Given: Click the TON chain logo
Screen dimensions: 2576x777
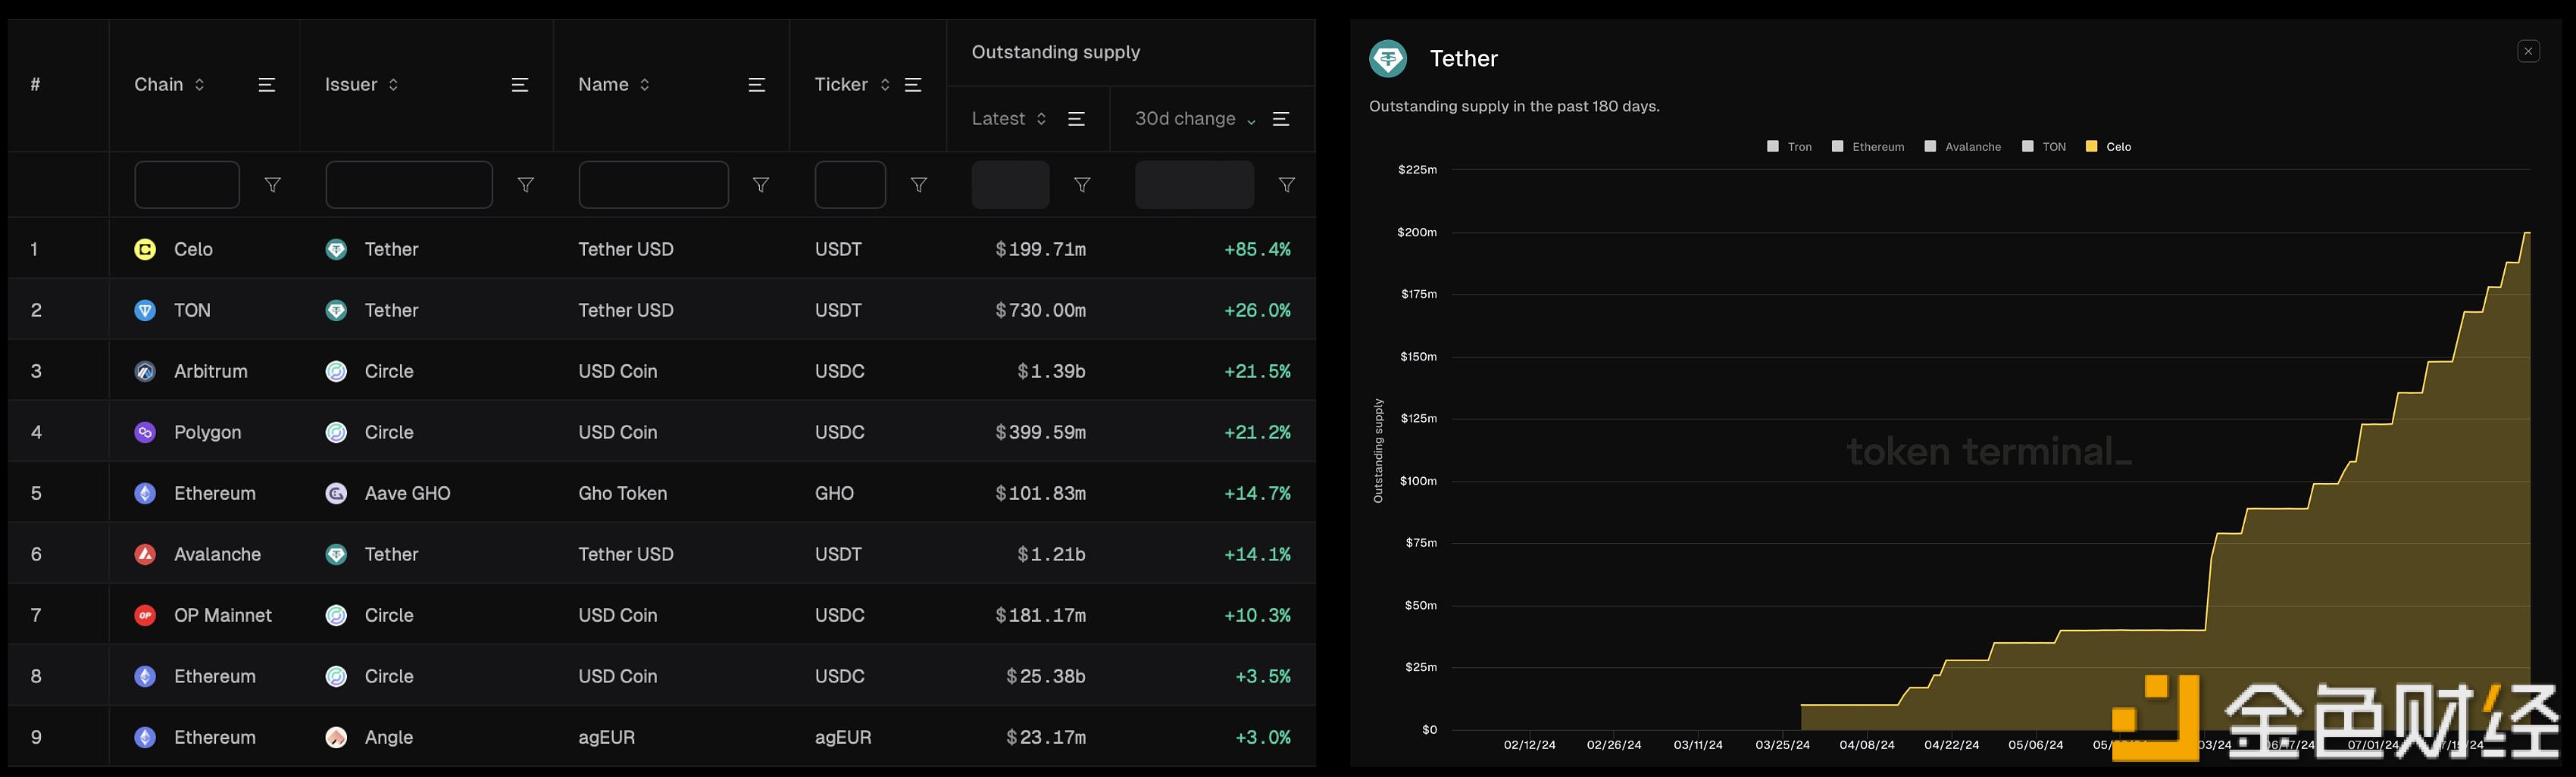Looking at the screenshot, I should 145,310.
